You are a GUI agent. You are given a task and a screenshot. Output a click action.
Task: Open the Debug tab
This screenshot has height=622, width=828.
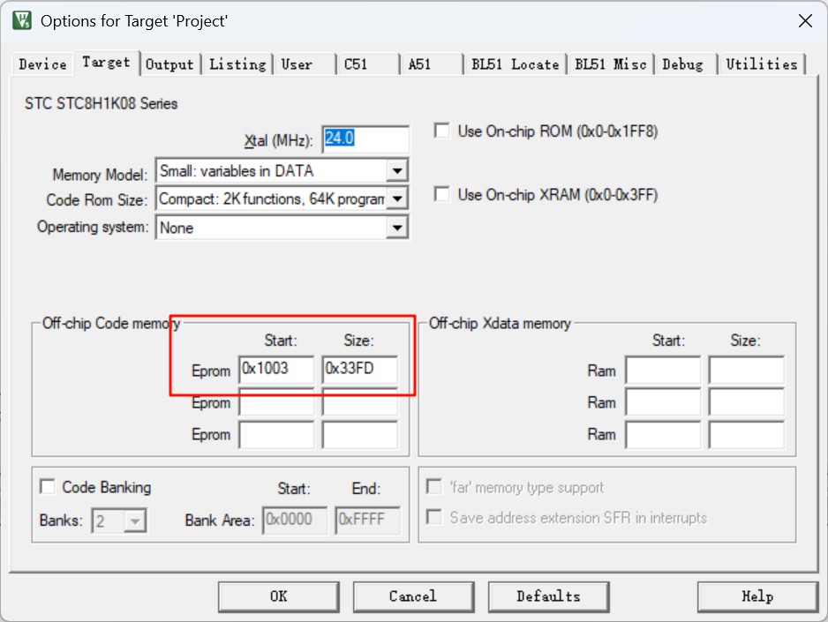click(x=682, y=64)
